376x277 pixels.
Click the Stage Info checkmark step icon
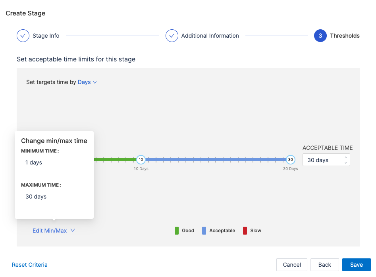(23, 36)
